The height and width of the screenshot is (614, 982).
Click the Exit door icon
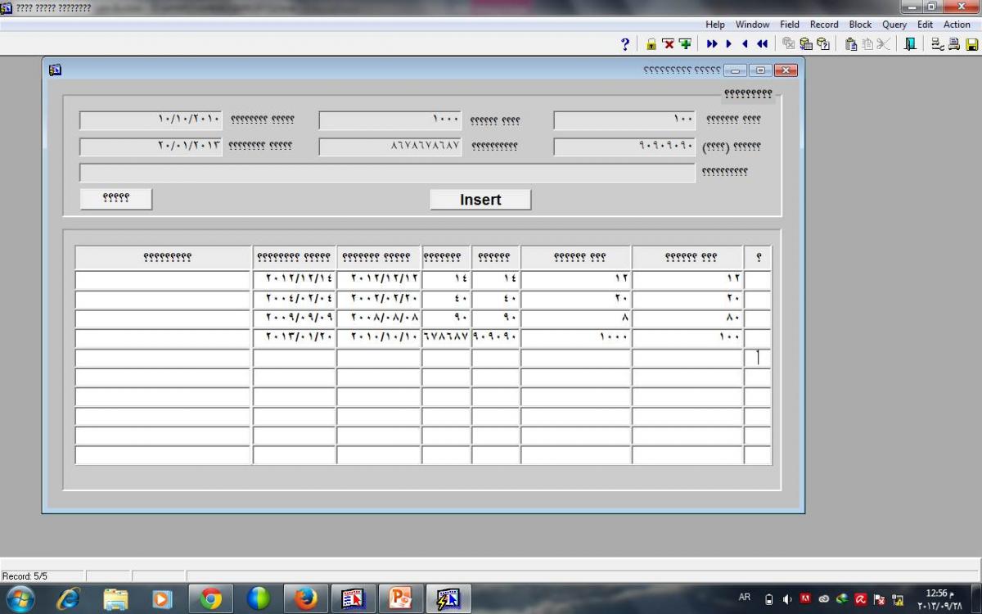click(910, 44)
